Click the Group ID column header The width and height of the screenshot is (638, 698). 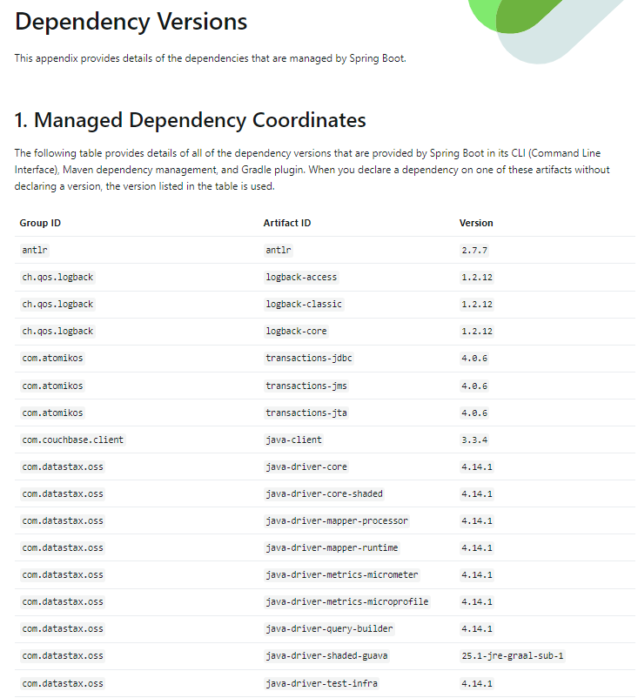[x=40, y=223]
